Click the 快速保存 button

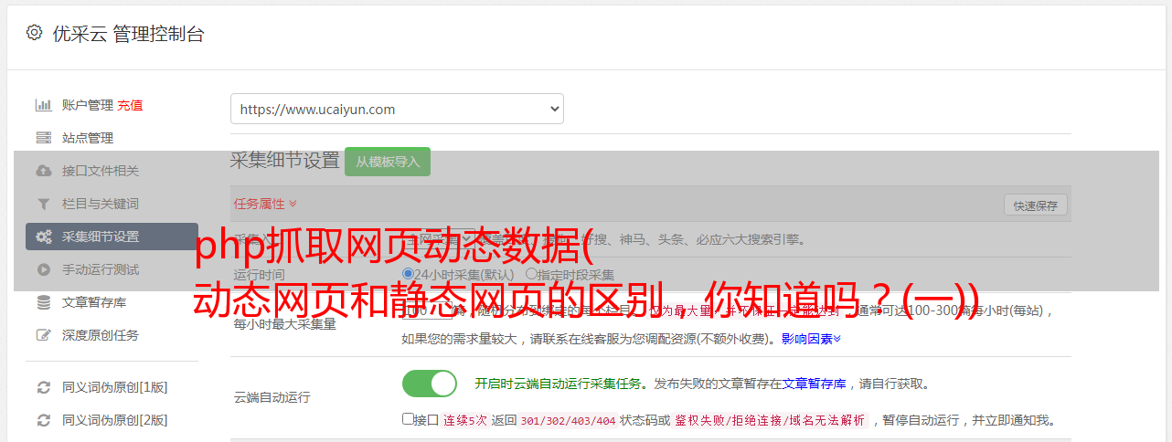tap(1036, 205)
